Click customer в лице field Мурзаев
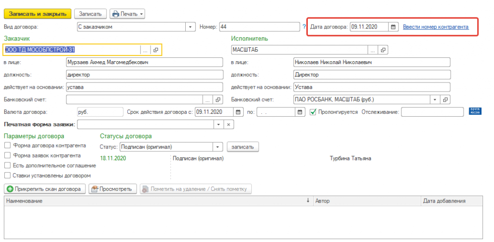Image resolution: width=494 pixels, height=242 pixels. point(145,62)
